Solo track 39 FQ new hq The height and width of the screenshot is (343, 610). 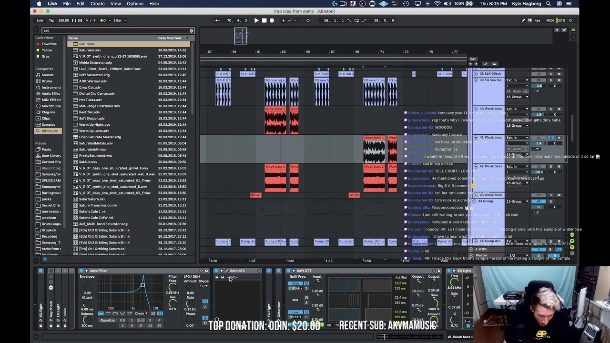pos(551,81)
